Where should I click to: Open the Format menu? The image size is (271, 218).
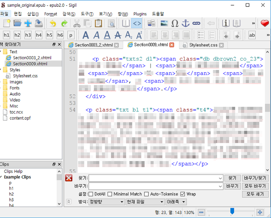pyautogui.click(x=51, y=14)
